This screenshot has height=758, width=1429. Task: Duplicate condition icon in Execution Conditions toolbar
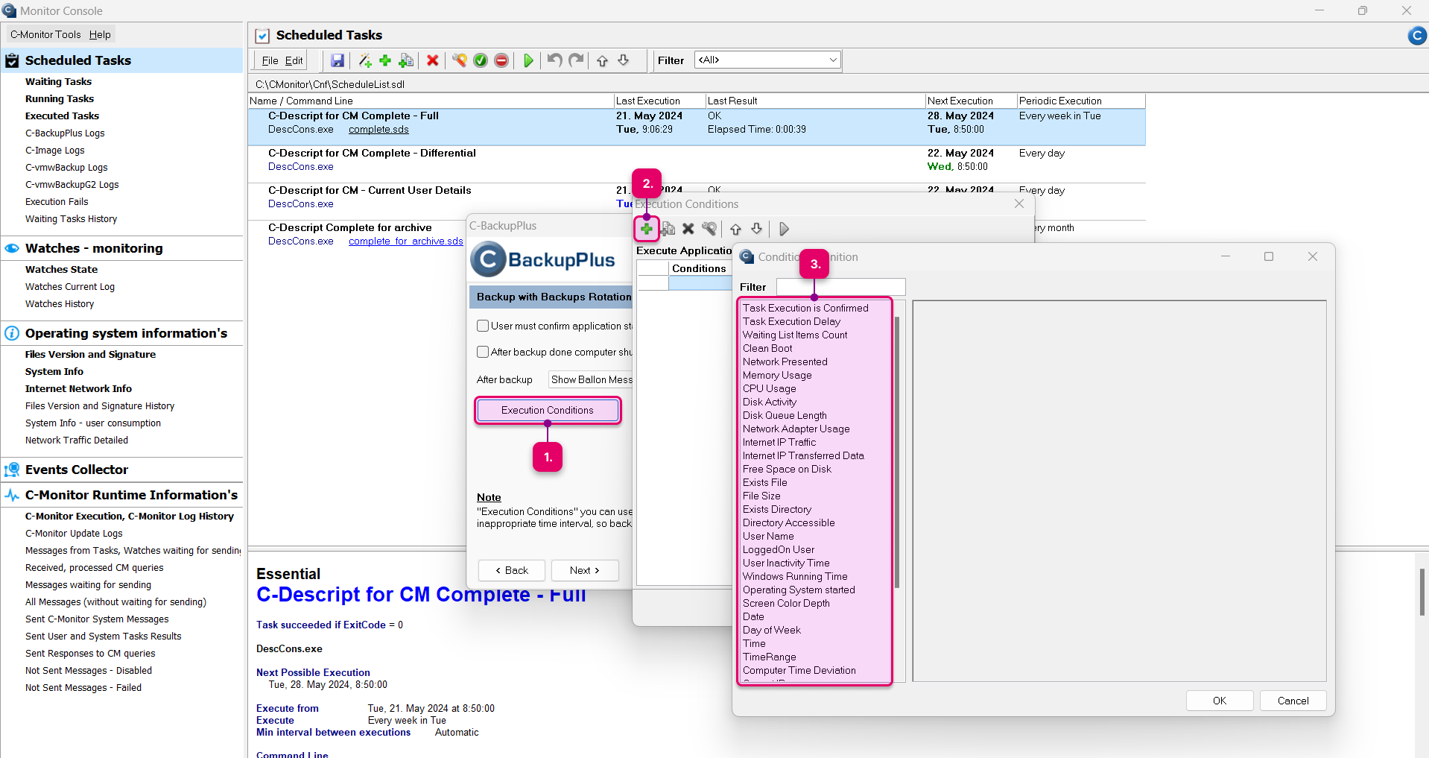pyautogui.click(x=668, y=229)
